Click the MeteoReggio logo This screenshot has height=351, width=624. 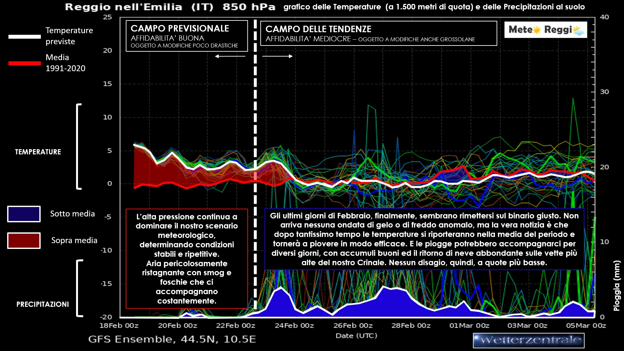point(545,30)
